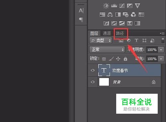Add a Color Balance adjustment
This screenshot has width=166, height=122.
[110, 14]
